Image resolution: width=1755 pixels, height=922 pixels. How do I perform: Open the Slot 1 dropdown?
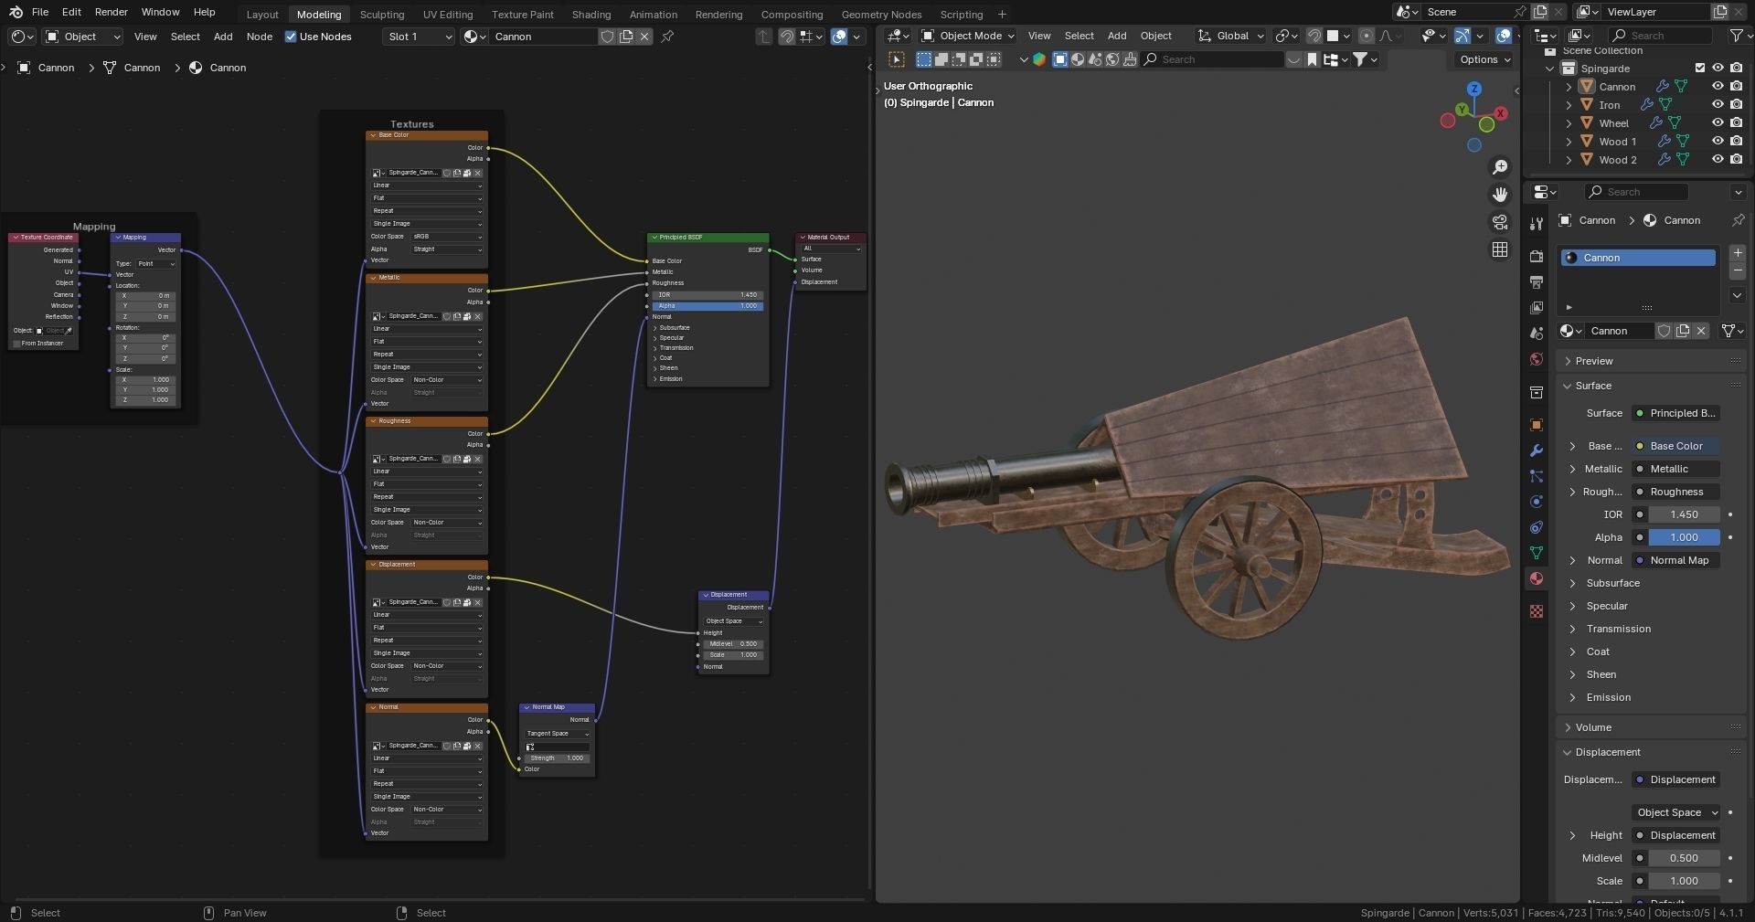419,37
